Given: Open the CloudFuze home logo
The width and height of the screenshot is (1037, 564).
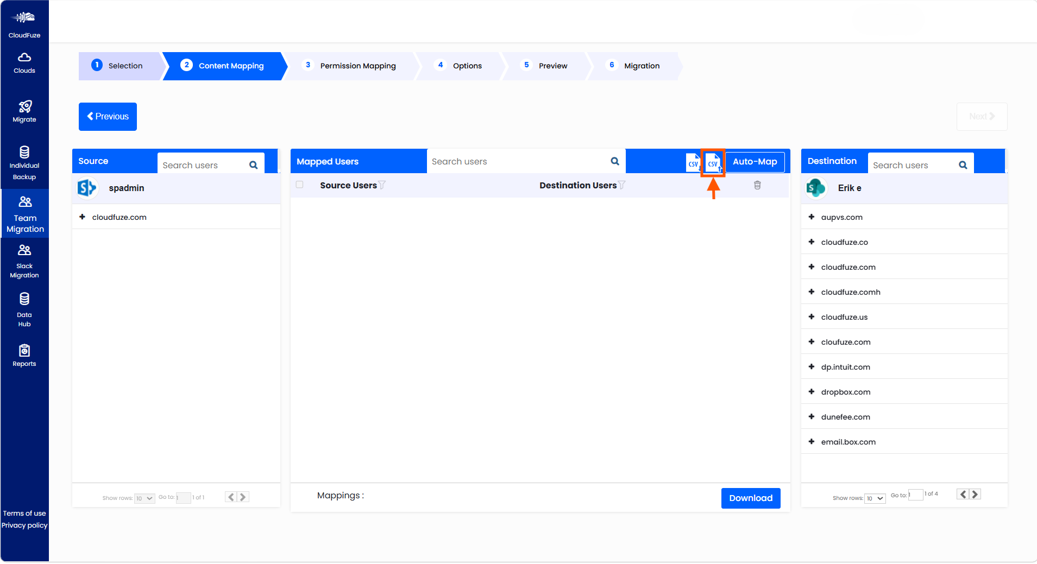Looking at the screenshot, I should [24, 25].
